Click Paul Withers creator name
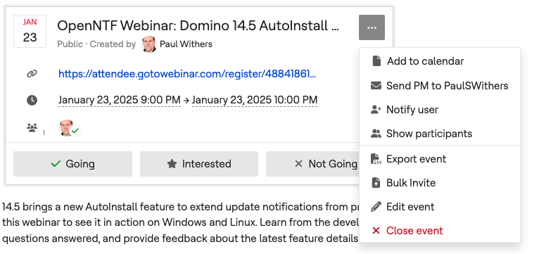This screenshot has width=539, height=254. click(186, 44)
